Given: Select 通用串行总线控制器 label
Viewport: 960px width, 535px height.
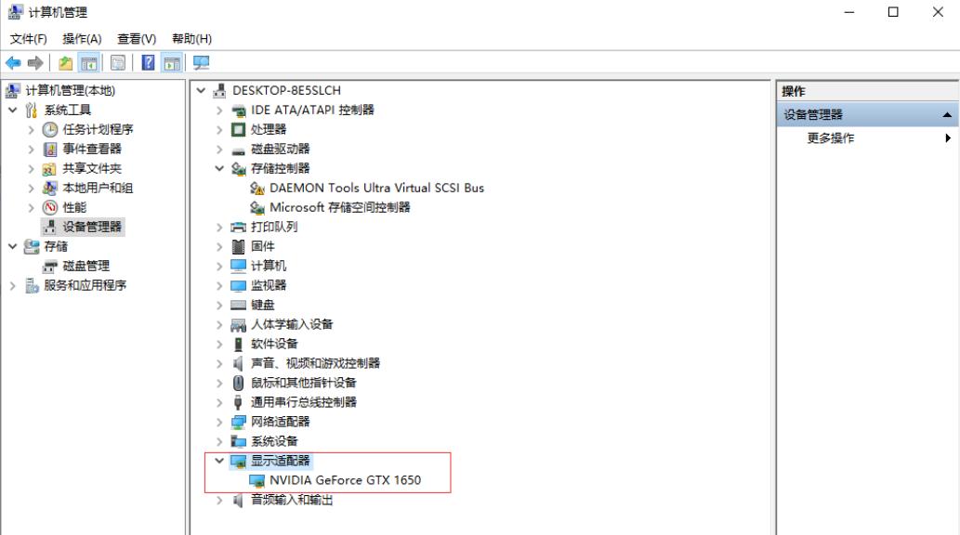Looking at the screenshot, I should click(303, 402).
